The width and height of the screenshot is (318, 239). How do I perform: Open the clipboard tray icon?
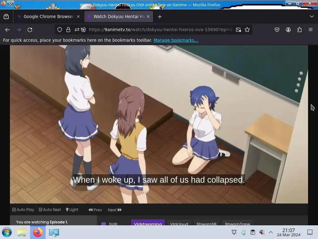tap(253, 232)
